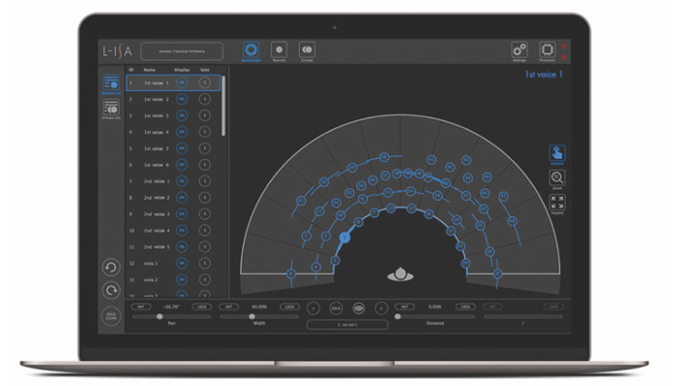Toggle the eye visibility button in bottom bar
This screenshot has height=386, width=677.
click(x=359, y=308)
